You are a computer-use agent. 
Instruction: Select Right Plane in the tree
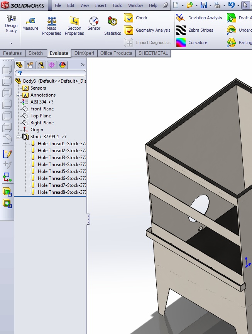click(38, 123)
